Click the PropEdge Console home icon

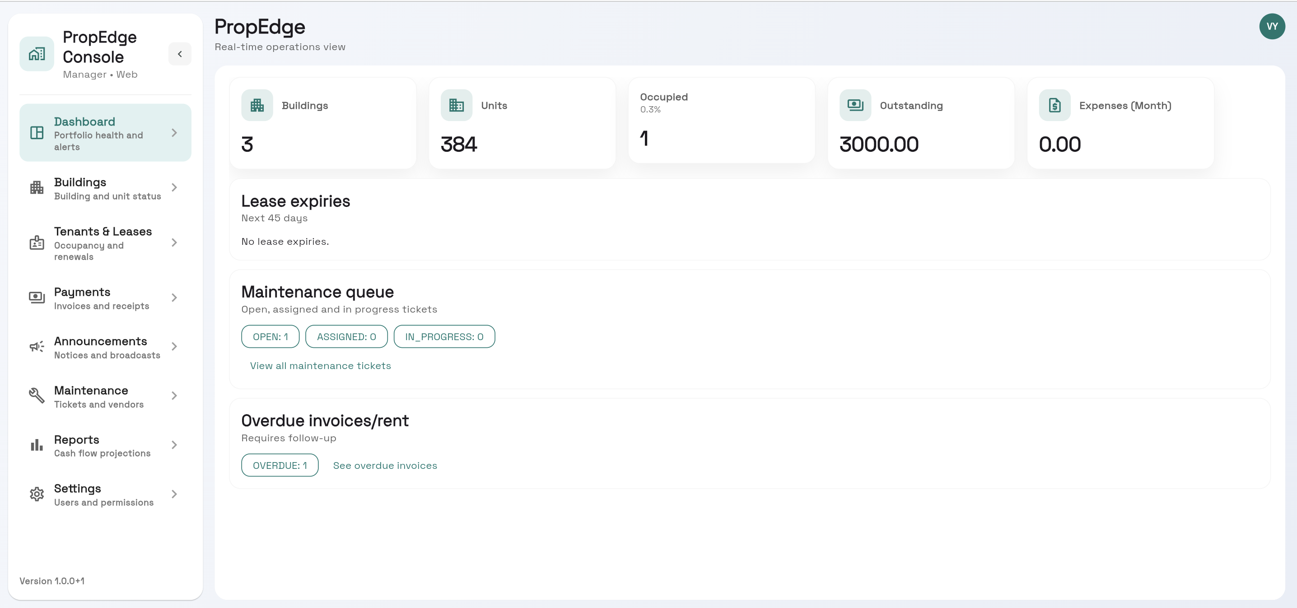[x=36, y=53]
